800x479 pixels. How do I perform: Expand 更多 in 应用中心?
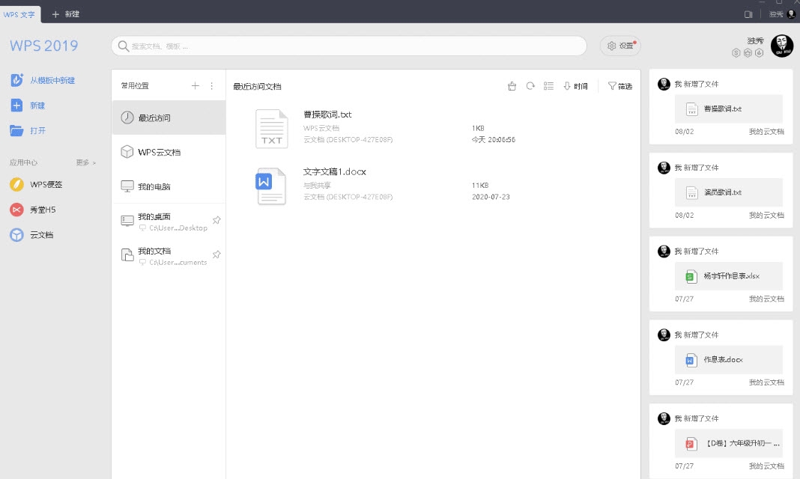85,162
